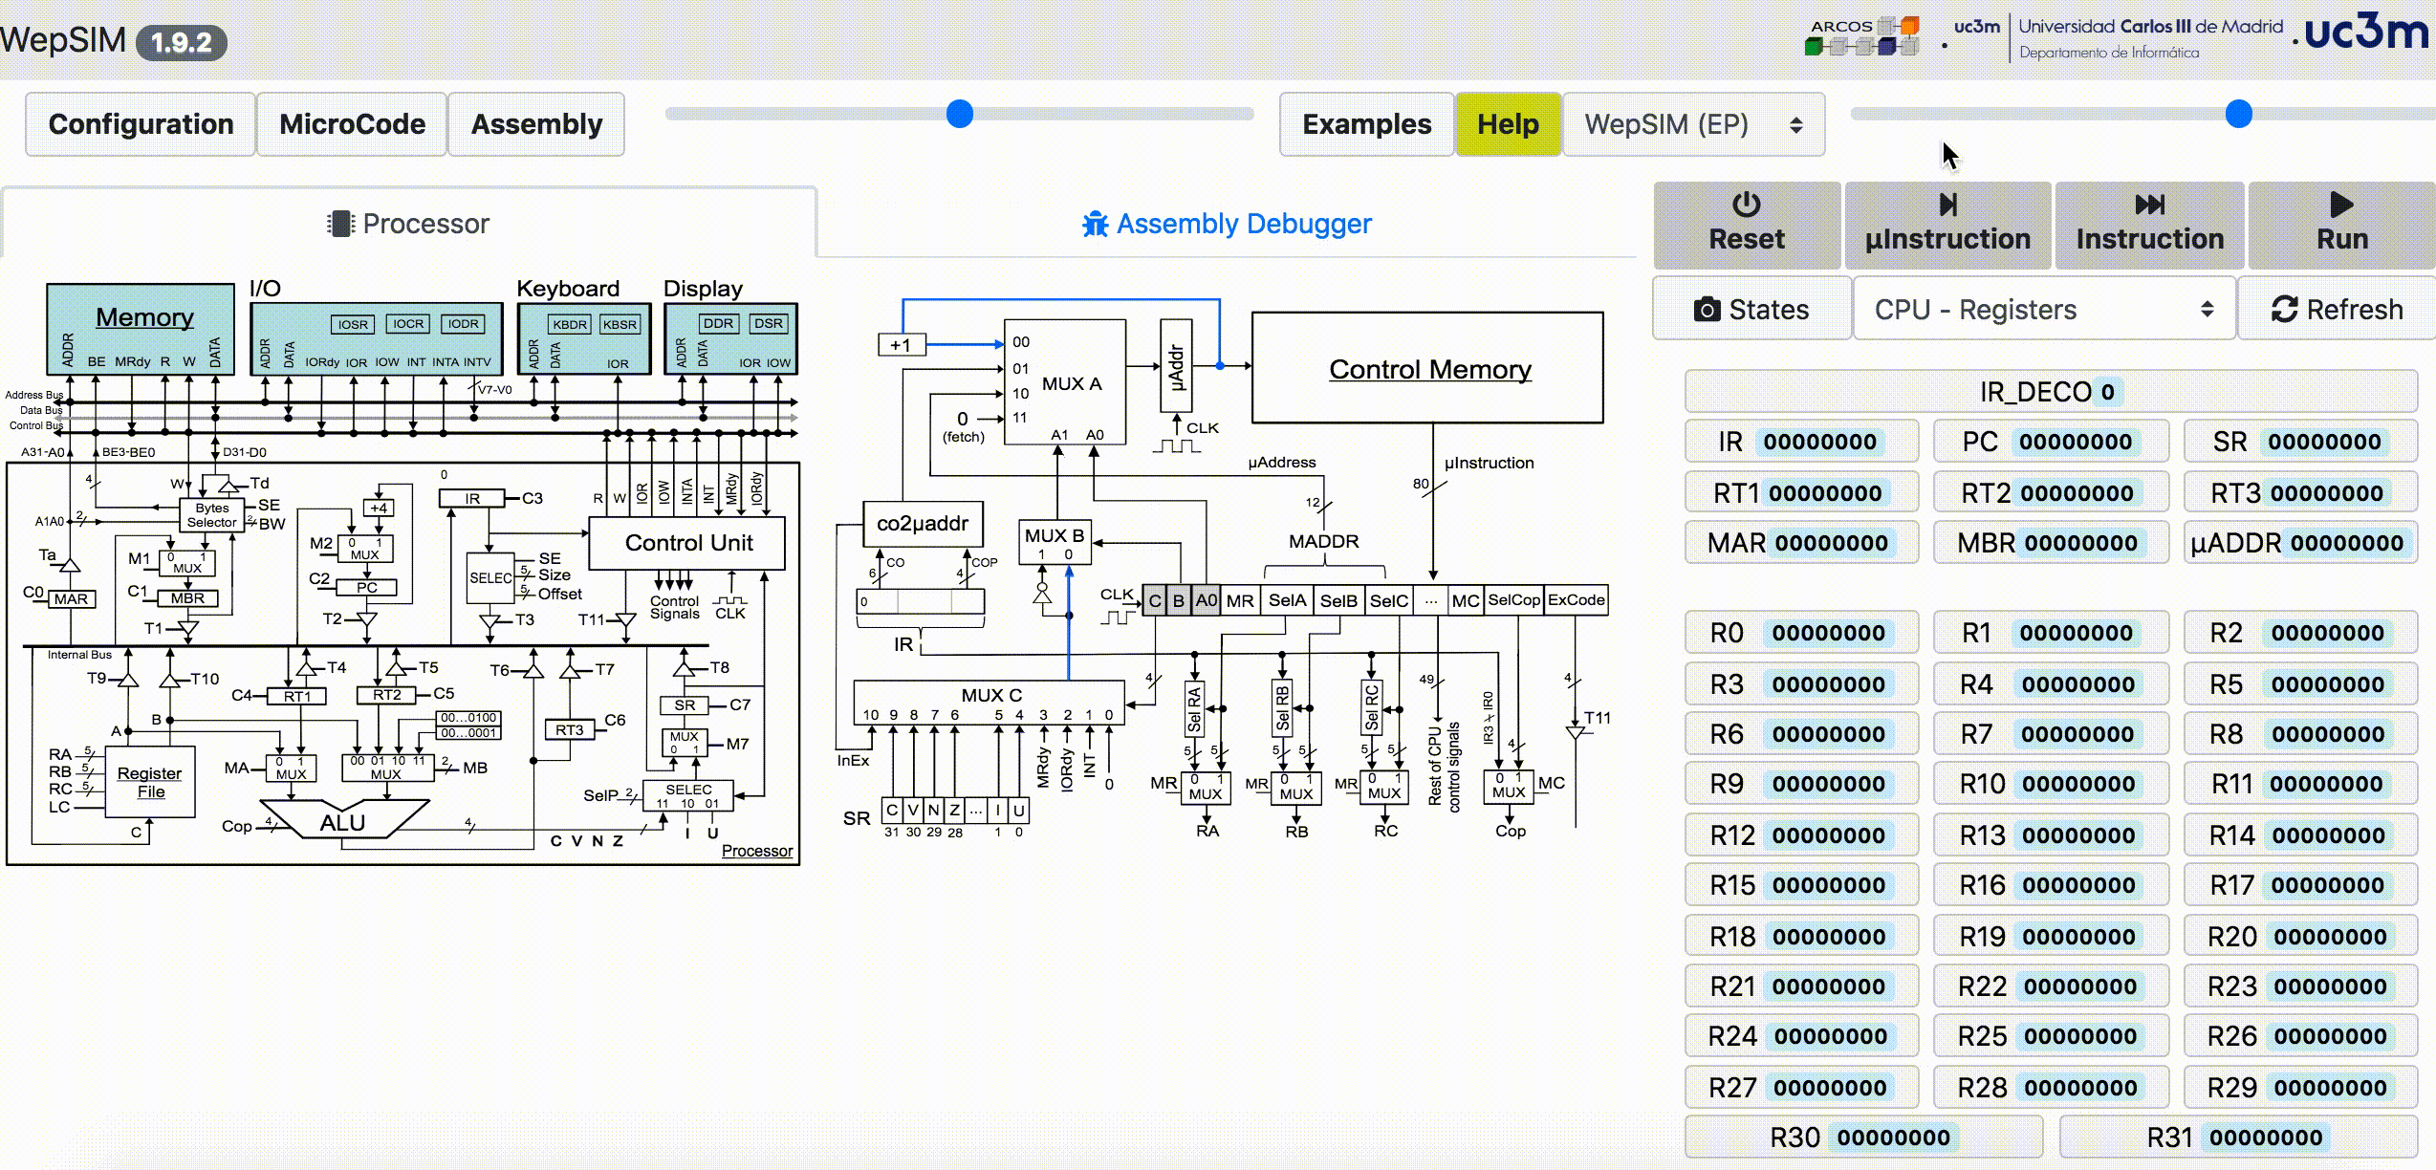Viewport: 2436px width, 1170px height.
Task: Click the States camera icon
Action: pos(1707,310)
